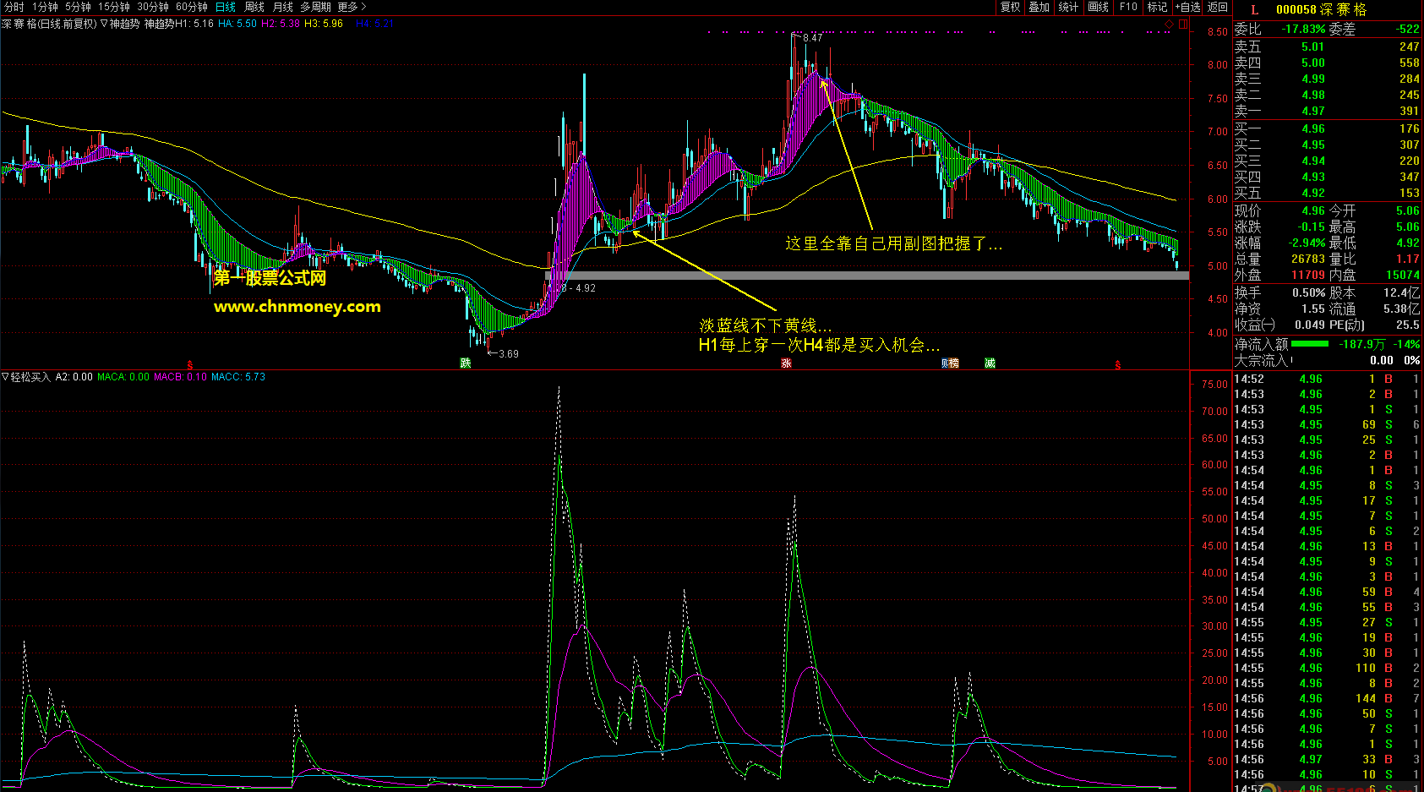Click the 大宗流入 row

[1327, 360]
